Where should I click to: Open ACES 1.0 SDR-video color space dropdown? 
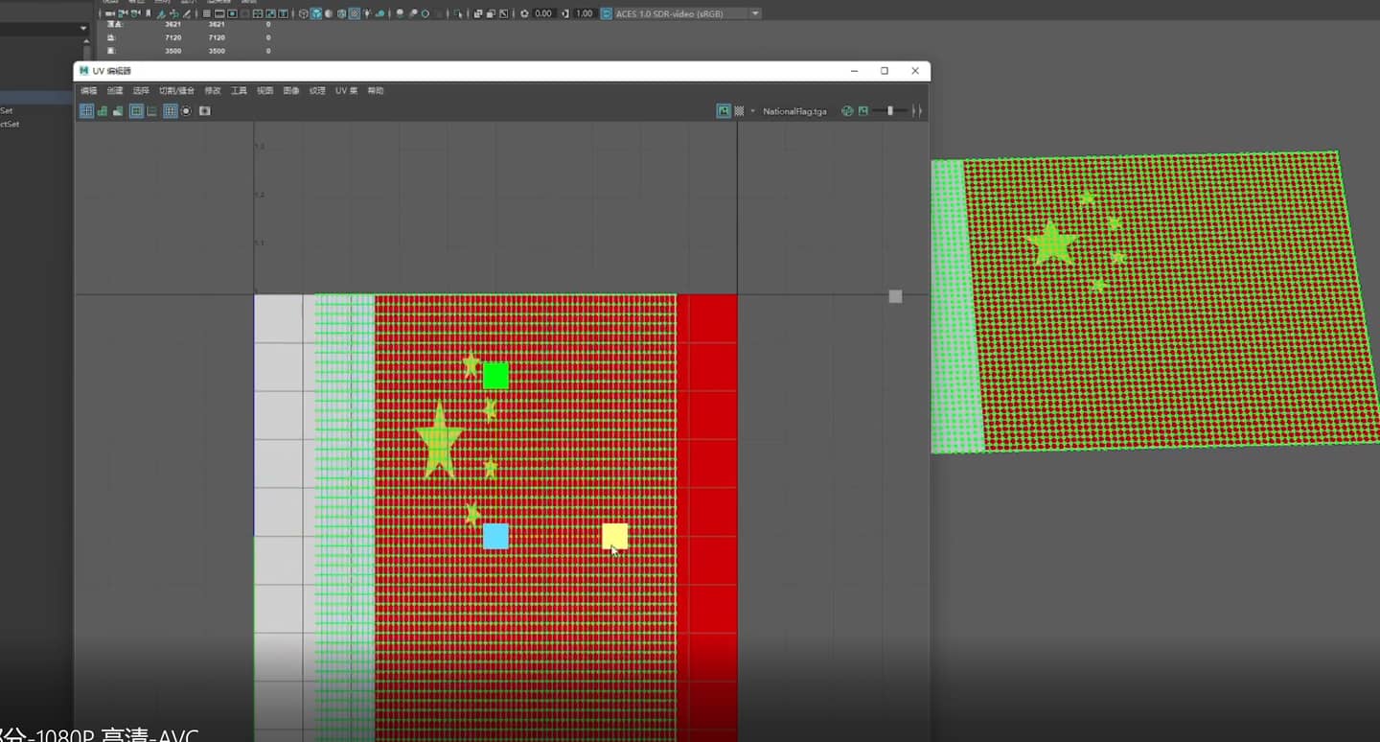(x=689, y=13)
